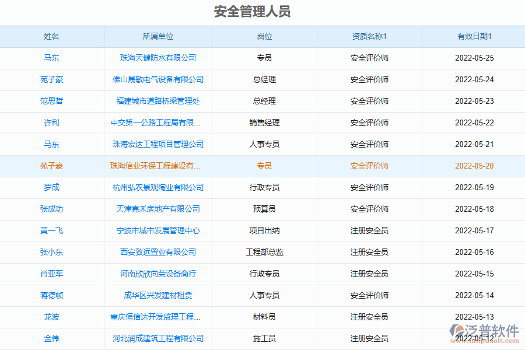Open company 珠海天健防水有限公司
Screen dimensions: 525x350
pos(158,58)
